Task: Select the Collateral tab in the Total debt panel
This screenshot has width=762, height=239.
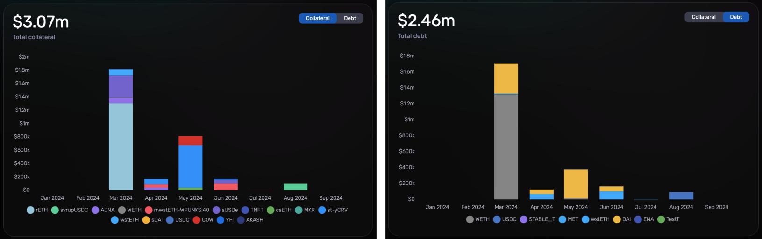Action: pyautogui.click(x=704, y=17)
